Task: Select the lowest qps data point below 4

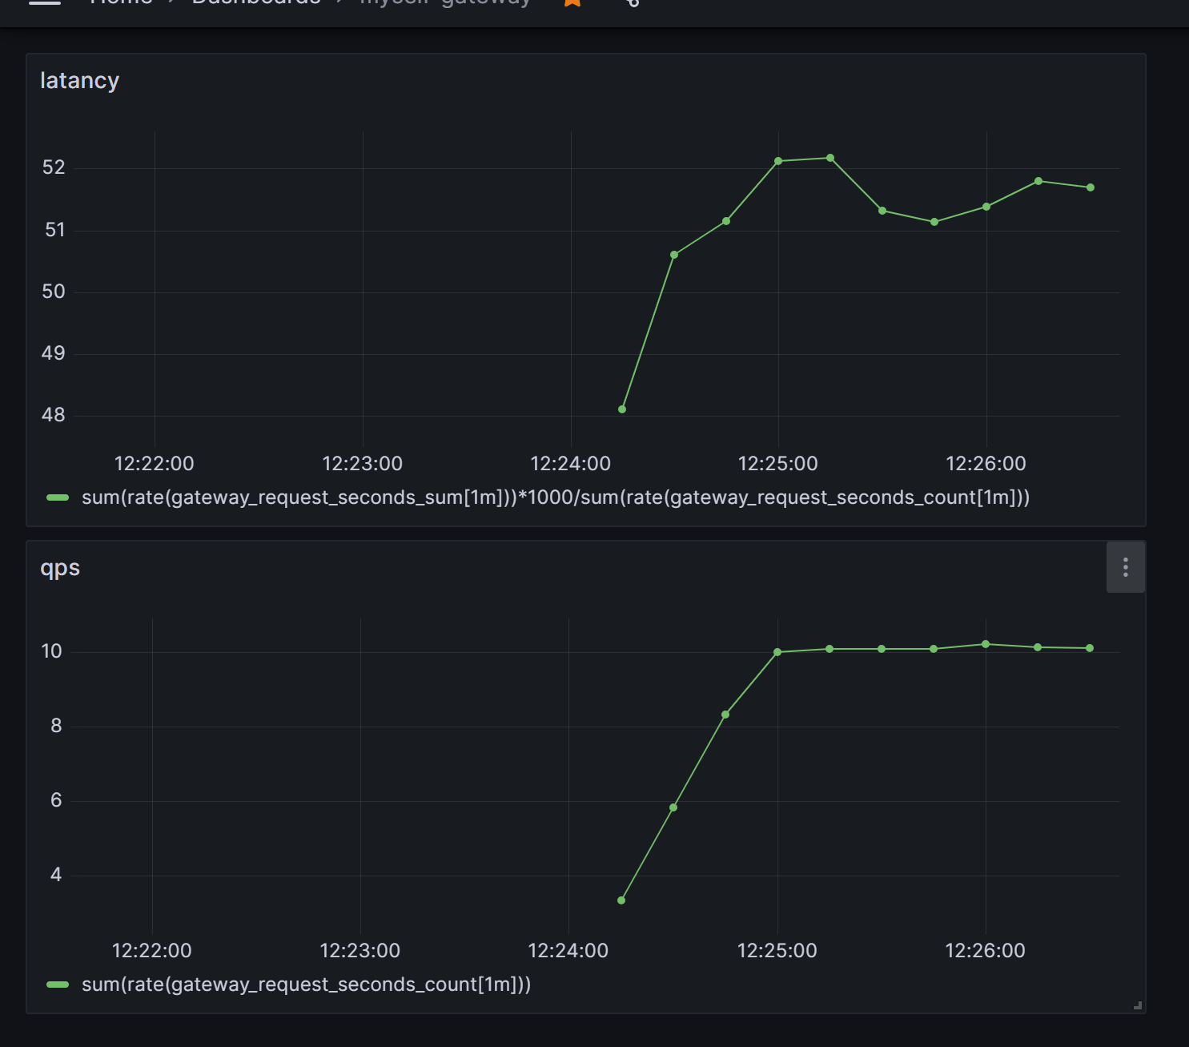Action: tap(621, 900)
